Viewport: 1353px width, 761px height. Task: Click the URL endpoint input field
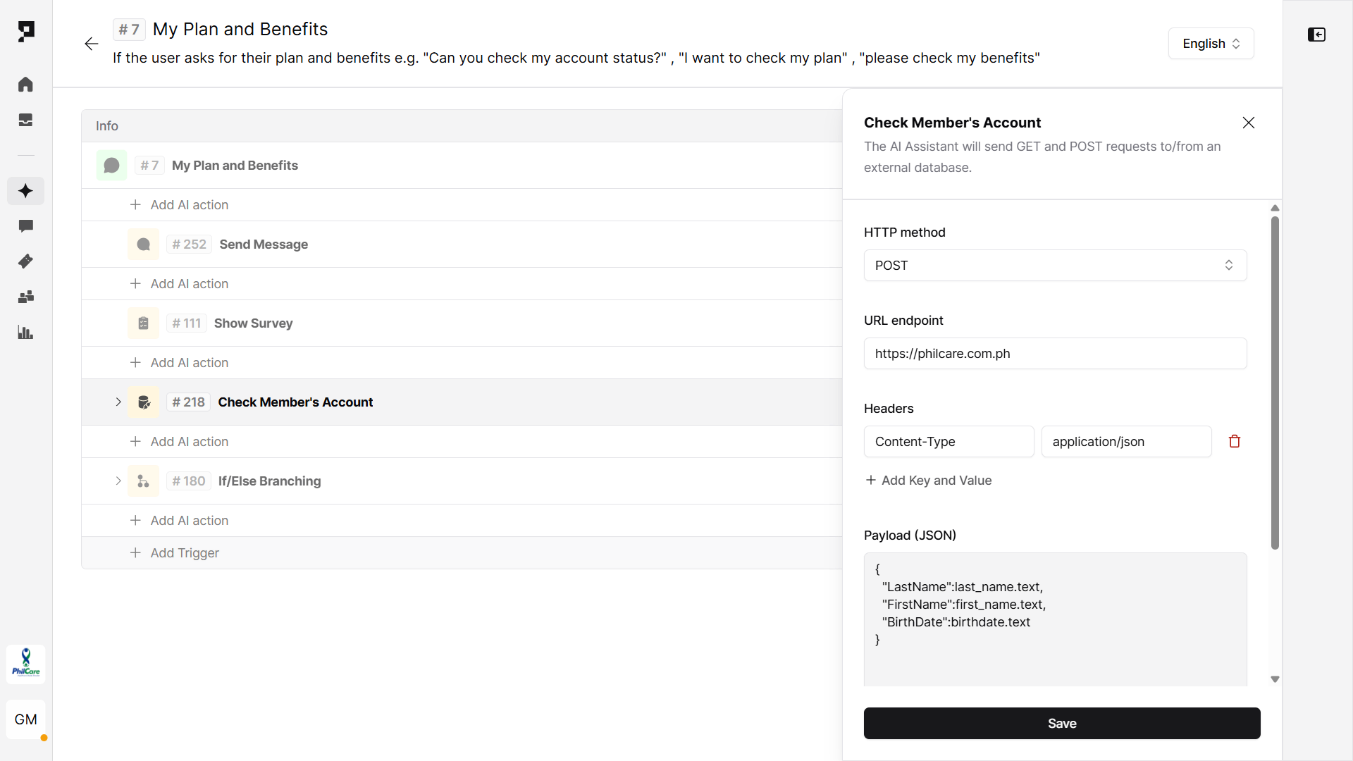(x=1055, y=354)
